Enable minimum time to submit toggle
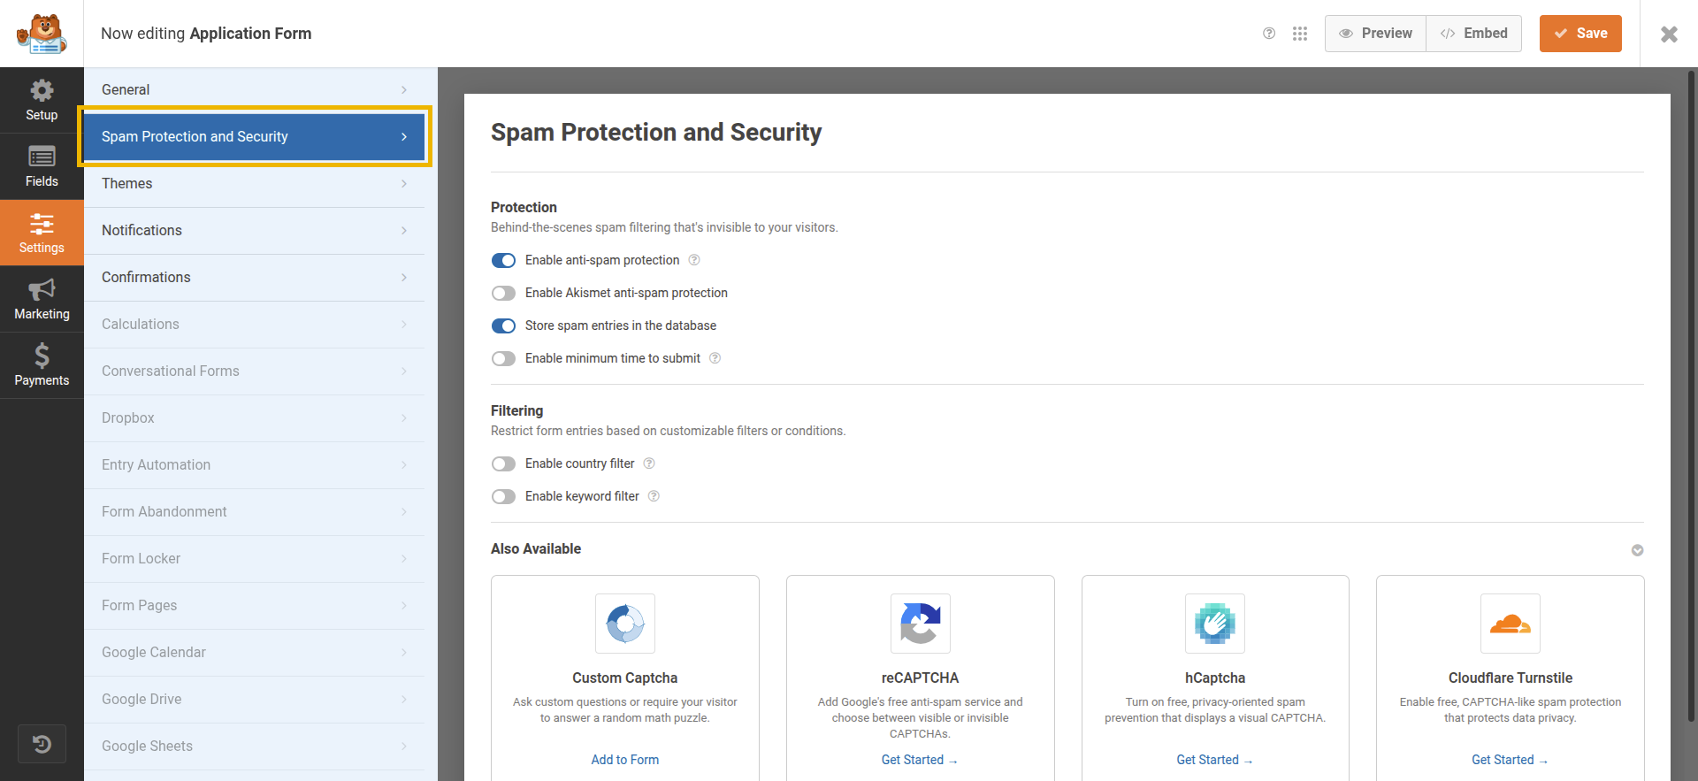 pos(503,358)
